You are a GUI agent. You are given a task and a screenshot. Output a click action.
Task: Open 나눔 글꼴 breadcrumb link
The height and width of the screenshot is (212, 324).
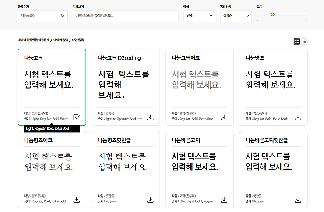[x=78, y=40]
